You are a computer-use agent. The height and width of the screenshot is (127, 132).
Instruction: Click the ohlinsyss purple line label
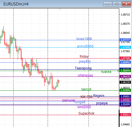click(x=85, y=75)
